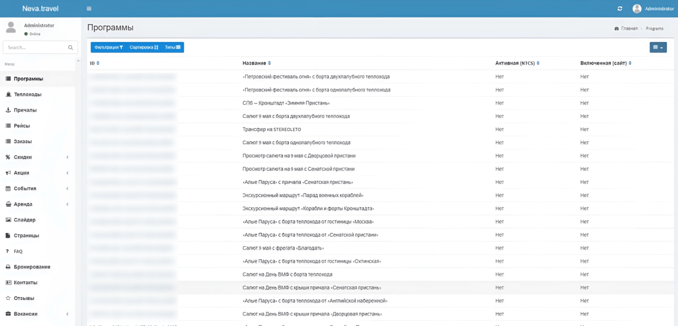Viewport: 678px width, 326px height.
Task: Click the sidebar Administrator profile picture
Action: coord(11,28)
